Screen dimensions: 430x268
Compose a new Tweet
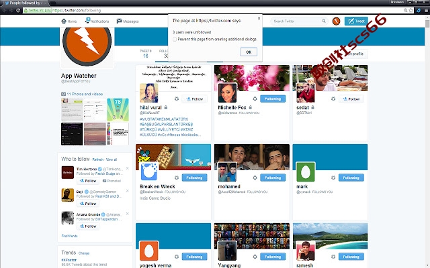click(x=356, y=21)
